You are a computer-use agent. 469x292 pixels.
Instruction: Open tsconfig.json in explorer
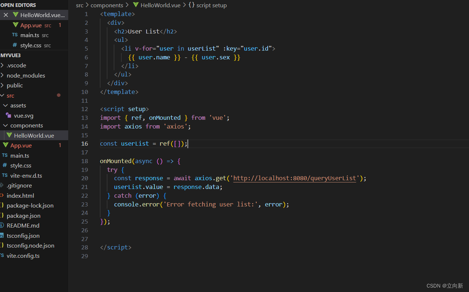(23, 236)
